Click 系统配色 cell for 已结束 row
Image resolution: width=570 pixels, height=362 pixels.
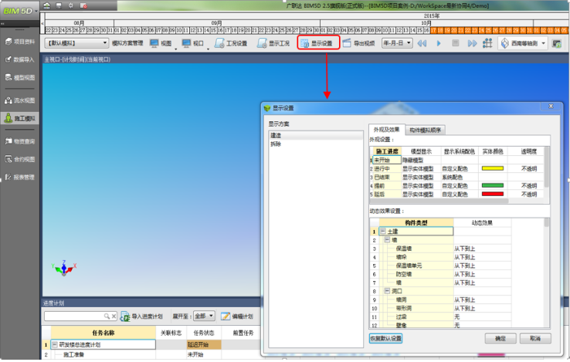tap(460, 177)
